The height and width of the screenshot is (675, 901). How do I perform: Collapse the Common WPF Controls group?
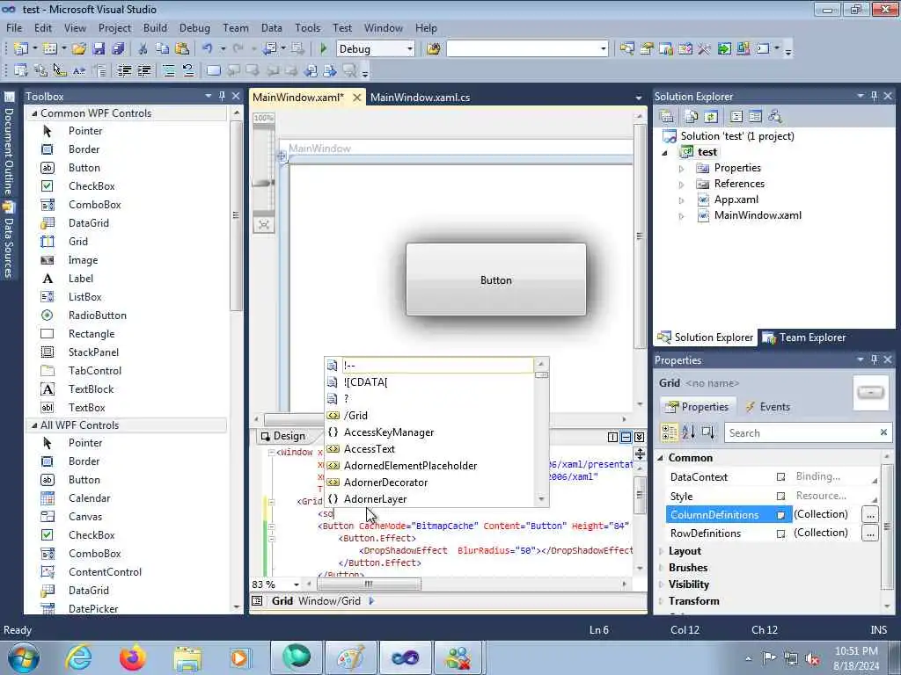(34, 113)
